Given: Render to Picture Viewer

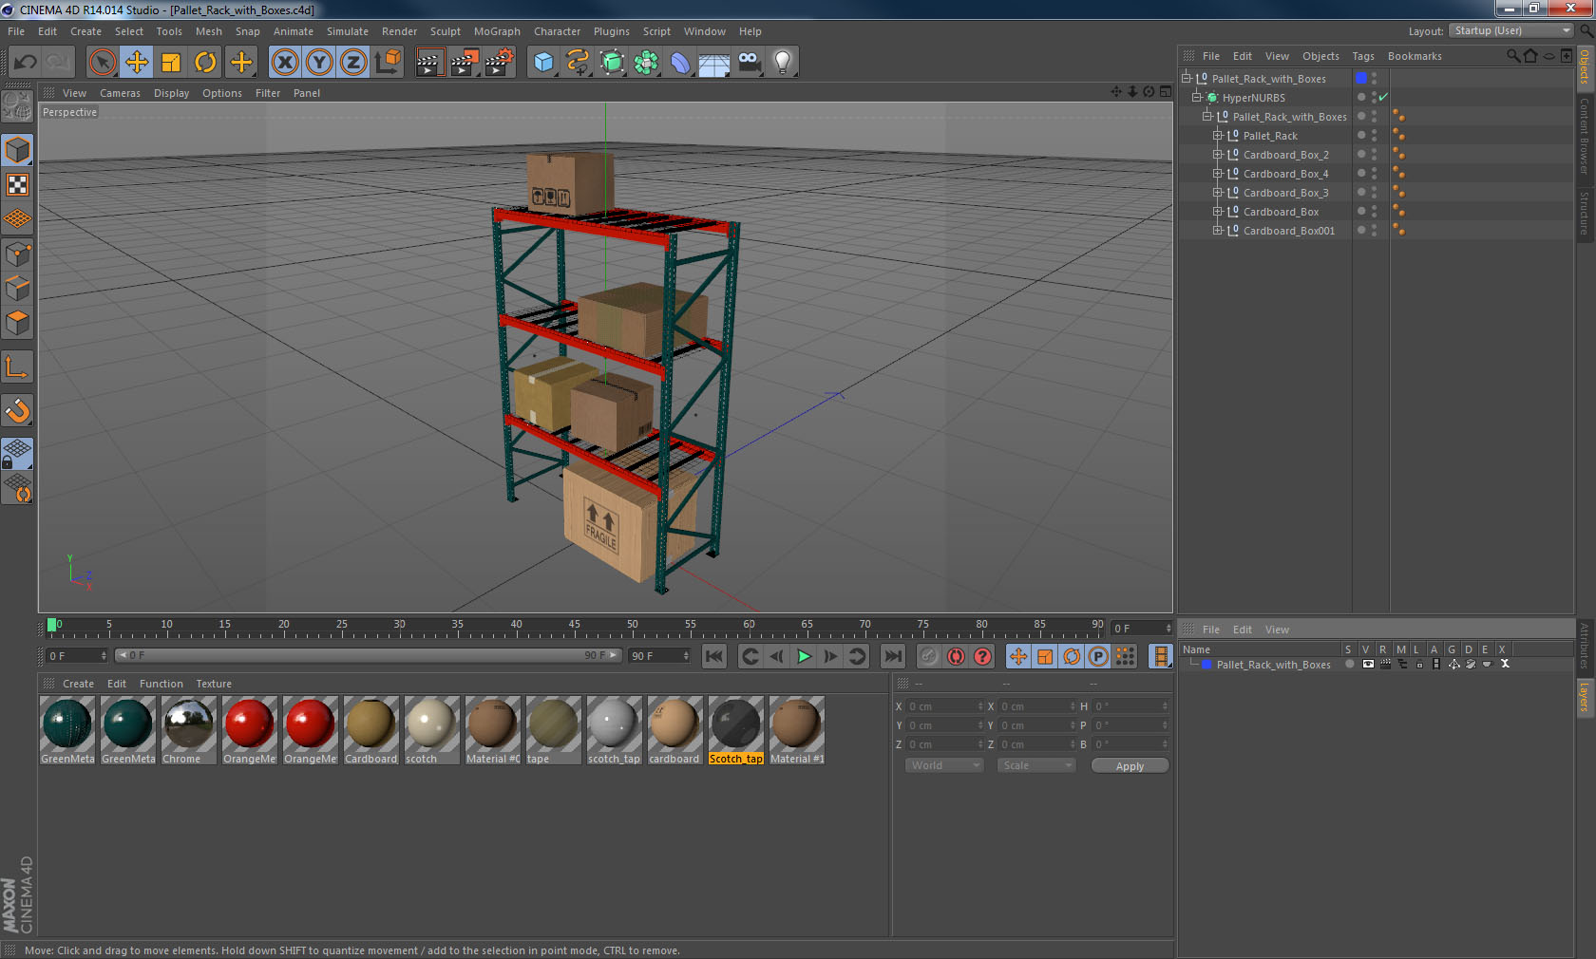Looking at the screenshot, I should point(465,63).
